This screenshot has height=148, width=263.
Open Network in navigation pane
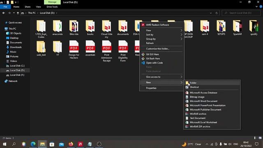coord(13,81)
